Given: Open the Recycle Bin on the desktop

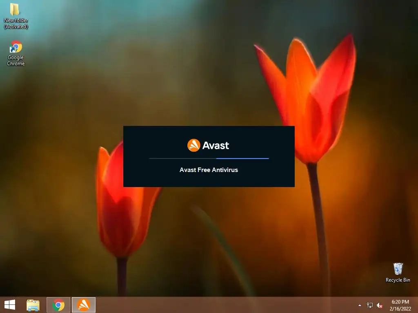Looking at the screenshot, I should click(x=398, y=273).
